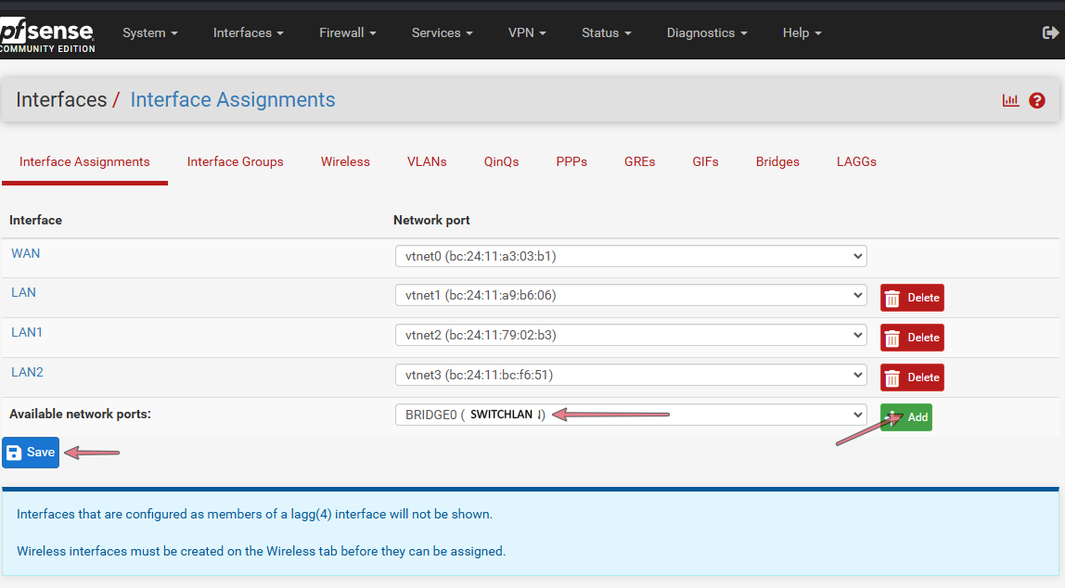The width and height of the screenshot is (1065, 588).
Task: Expand the available network ports dropdown
Action: click(x=630, y=415)
